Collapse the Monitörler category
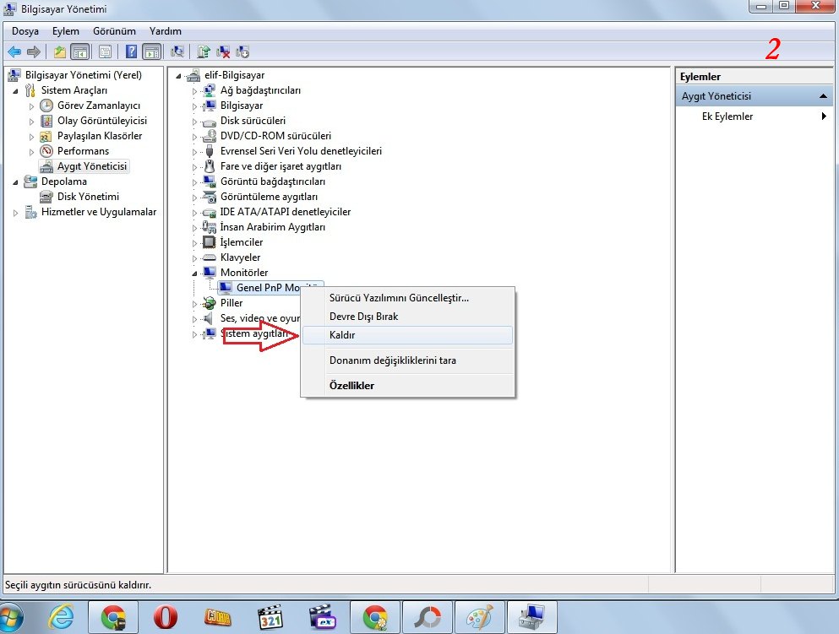The width and height of the screenshot is (839, 634). (195, 274)
